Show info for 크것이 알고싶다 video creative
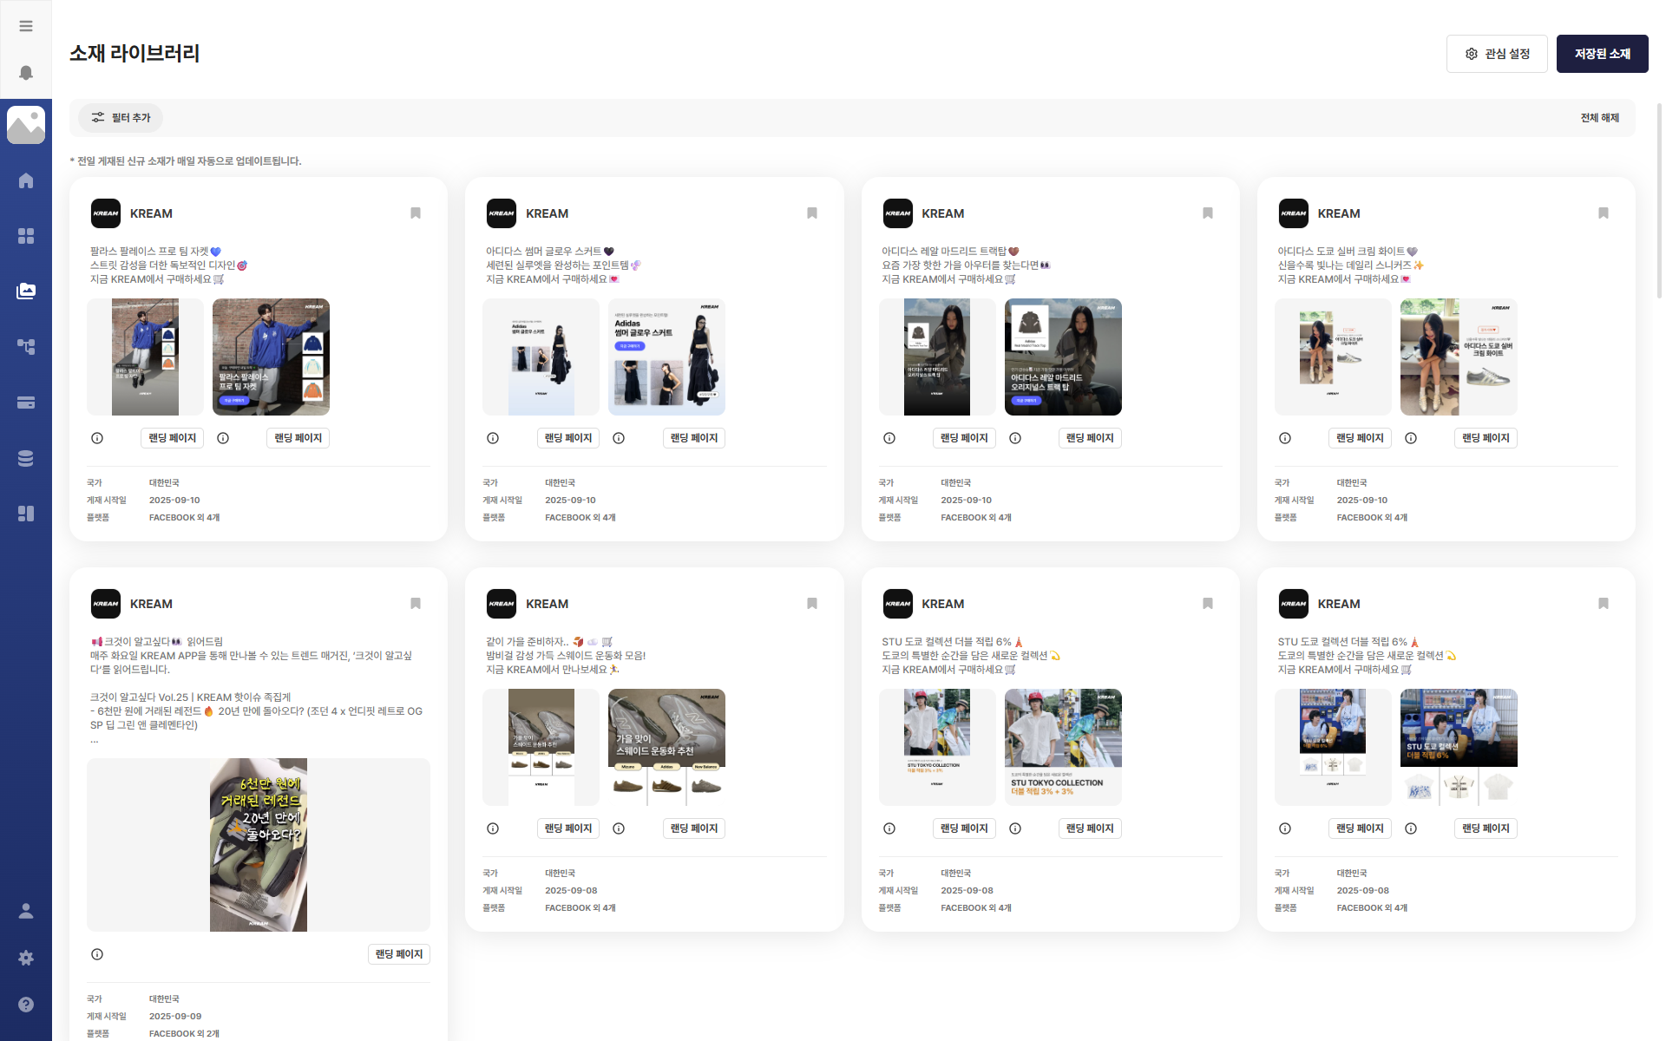 (x=97, y=954)
